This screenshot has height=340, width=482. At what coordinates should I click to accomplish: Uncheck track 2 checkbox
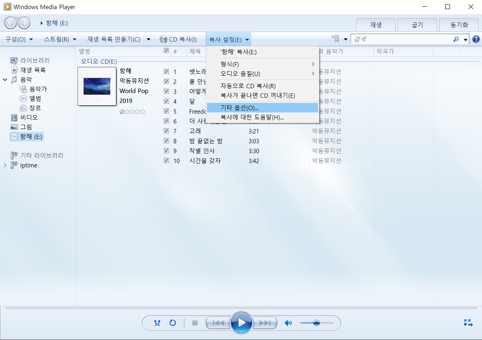coord(167,82)
